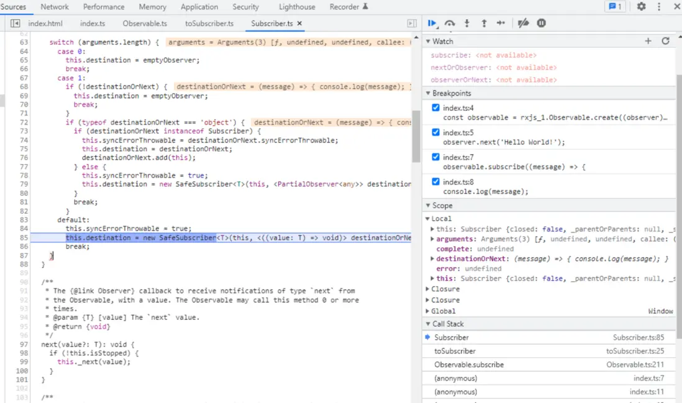Click line number 85 in gutter
The height and width of the screenshot is (403, 682).
pyautogui.click(x=24, y=237)
